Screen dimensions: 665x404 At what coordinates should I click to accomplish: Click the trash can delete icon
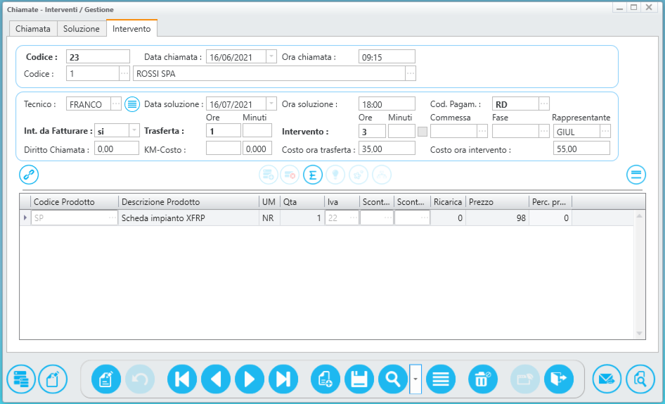click(483, 379)
